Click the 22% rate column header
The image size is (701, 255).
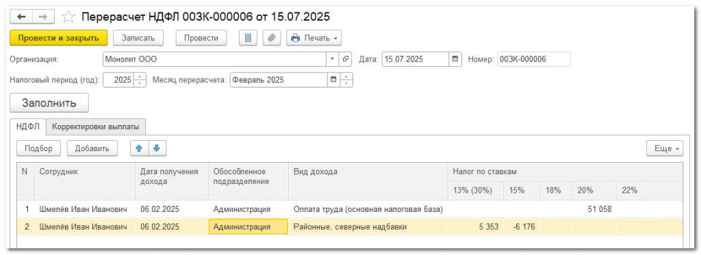point(650,190)
